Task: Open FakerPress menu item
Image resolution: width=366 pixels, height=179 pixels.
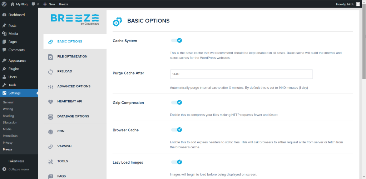Action: [x=16, y=161]
